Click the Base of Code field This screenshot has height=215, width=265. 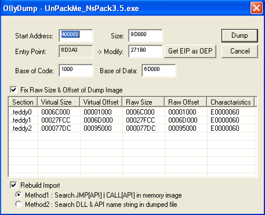click(76, 71)
